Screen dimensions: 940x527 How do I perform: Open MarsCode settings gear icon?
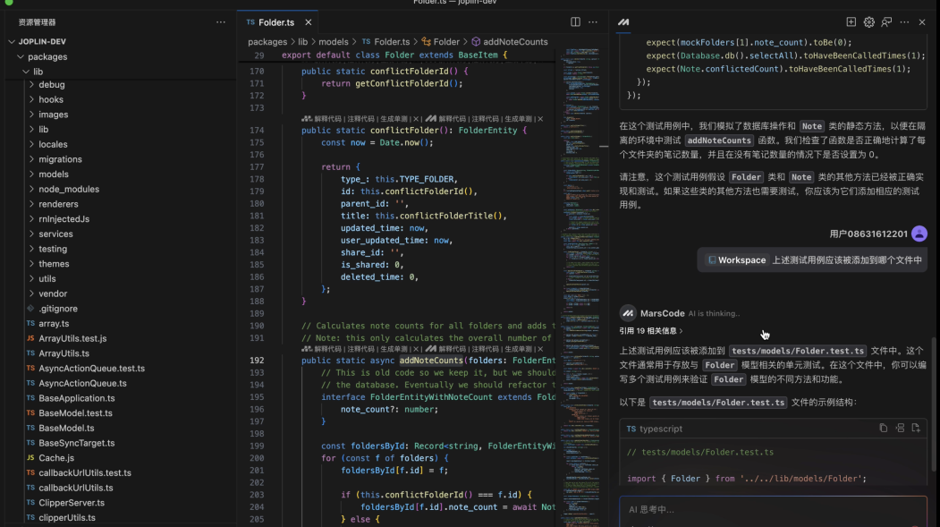868,22
